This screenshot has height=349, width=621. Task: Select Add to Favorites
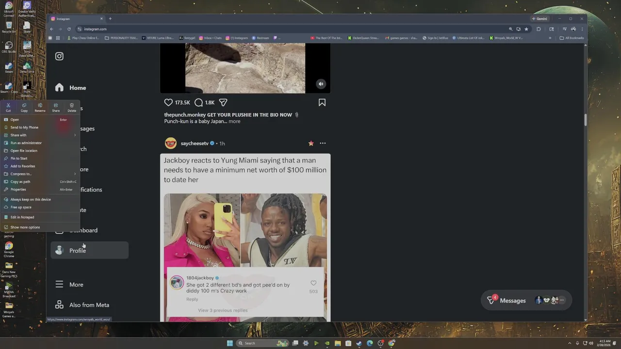pyautogui.click(x=40, y=166)
